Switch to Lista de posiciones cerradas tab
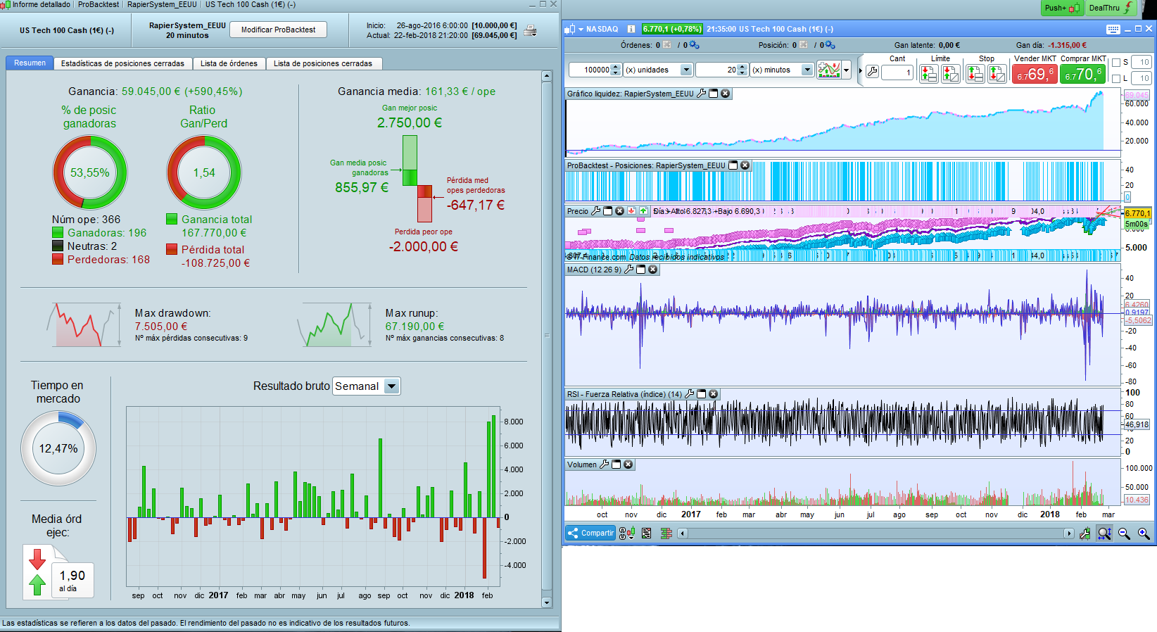 [323, 63]
